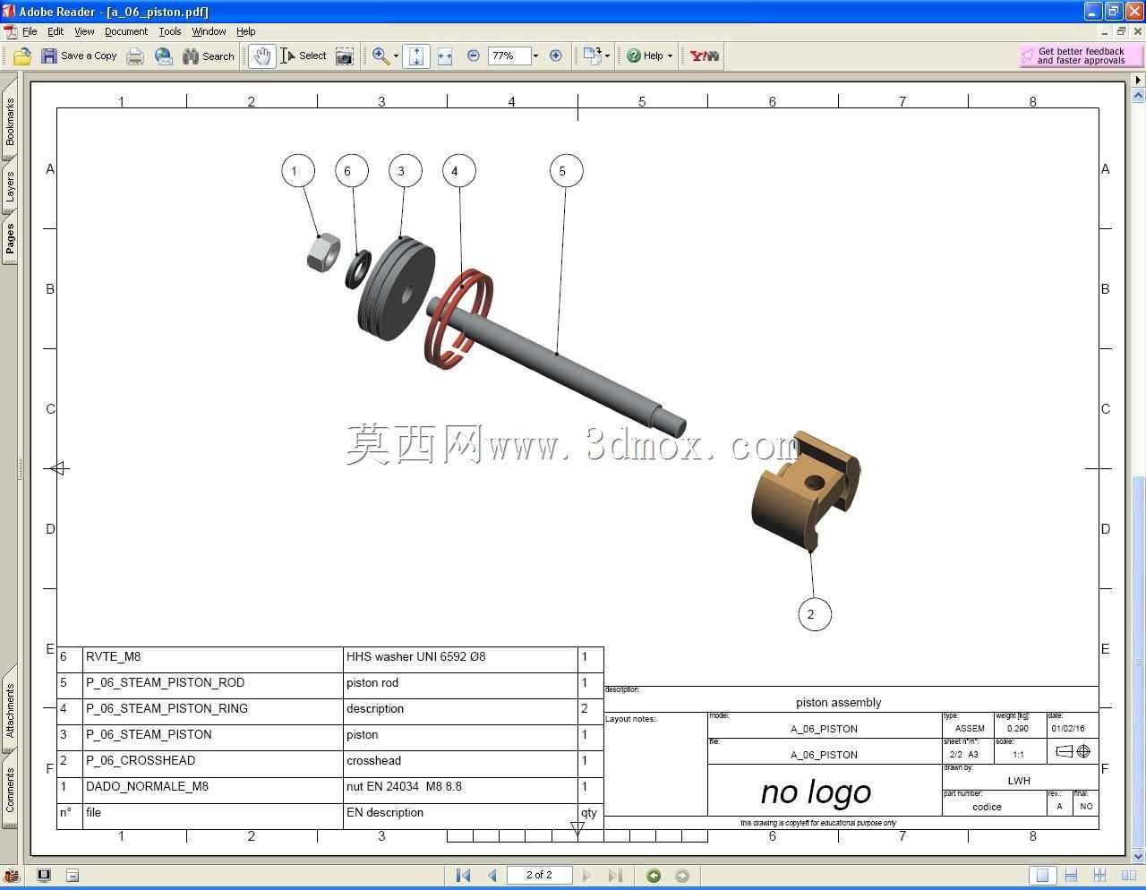Open the Help menu

(x=246, y=31)
